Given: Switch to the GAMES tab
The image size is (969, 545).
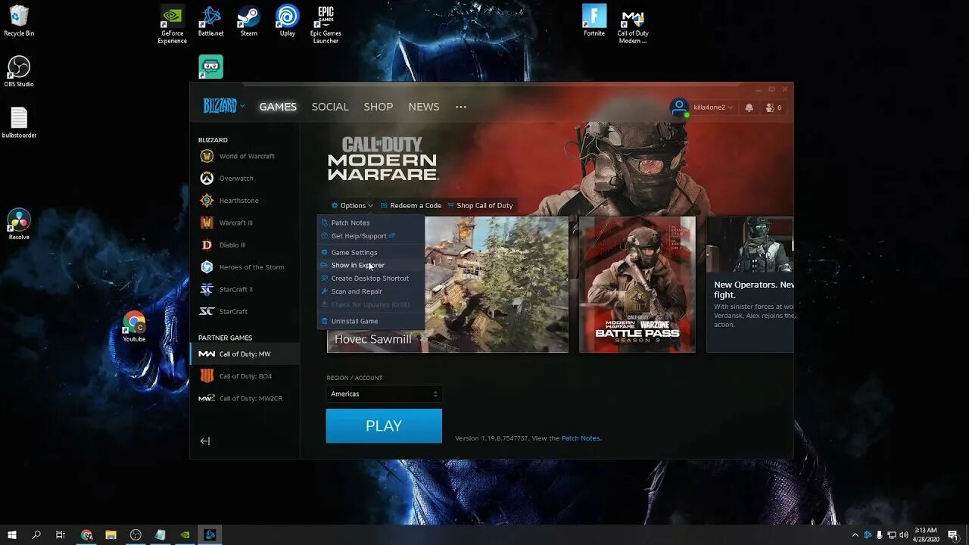Looking at the screenshot, I should (278, 107).
